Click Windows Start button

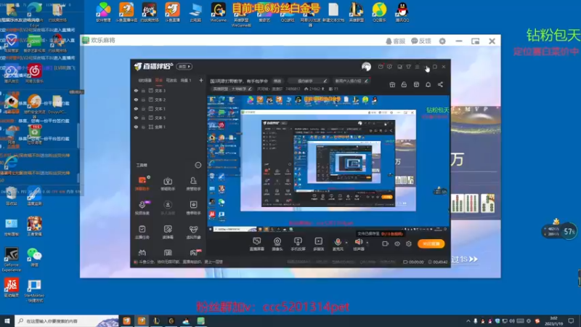coord(7,320)
